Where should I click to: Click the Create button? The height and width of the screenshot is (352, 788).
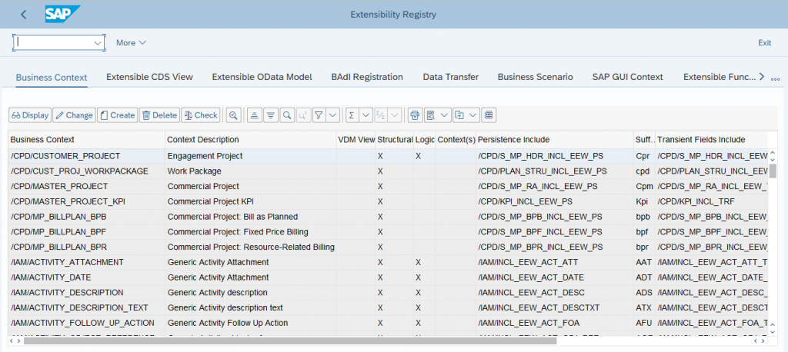tap(117, 115)
